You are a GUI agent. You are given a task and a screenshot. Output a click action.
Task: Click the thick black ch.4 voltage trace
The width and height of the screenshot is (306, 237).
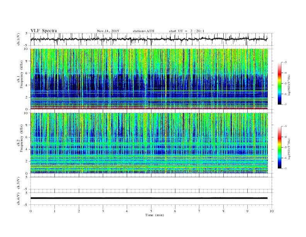(149, 198)
